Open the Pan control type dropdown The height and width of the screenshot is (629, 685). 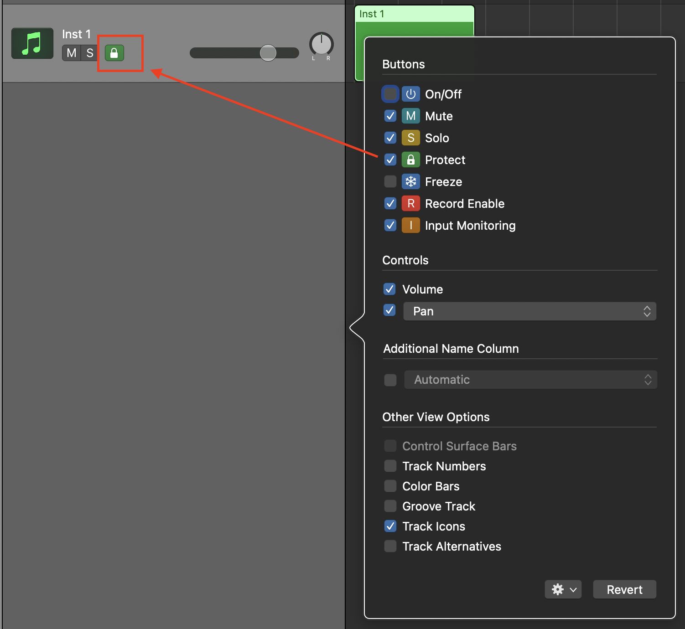point(529,311)
